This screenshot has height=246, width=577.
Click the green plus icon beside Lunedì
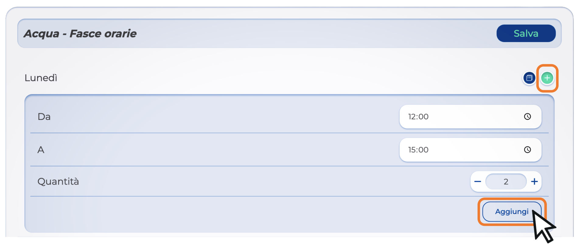[547, 78]
